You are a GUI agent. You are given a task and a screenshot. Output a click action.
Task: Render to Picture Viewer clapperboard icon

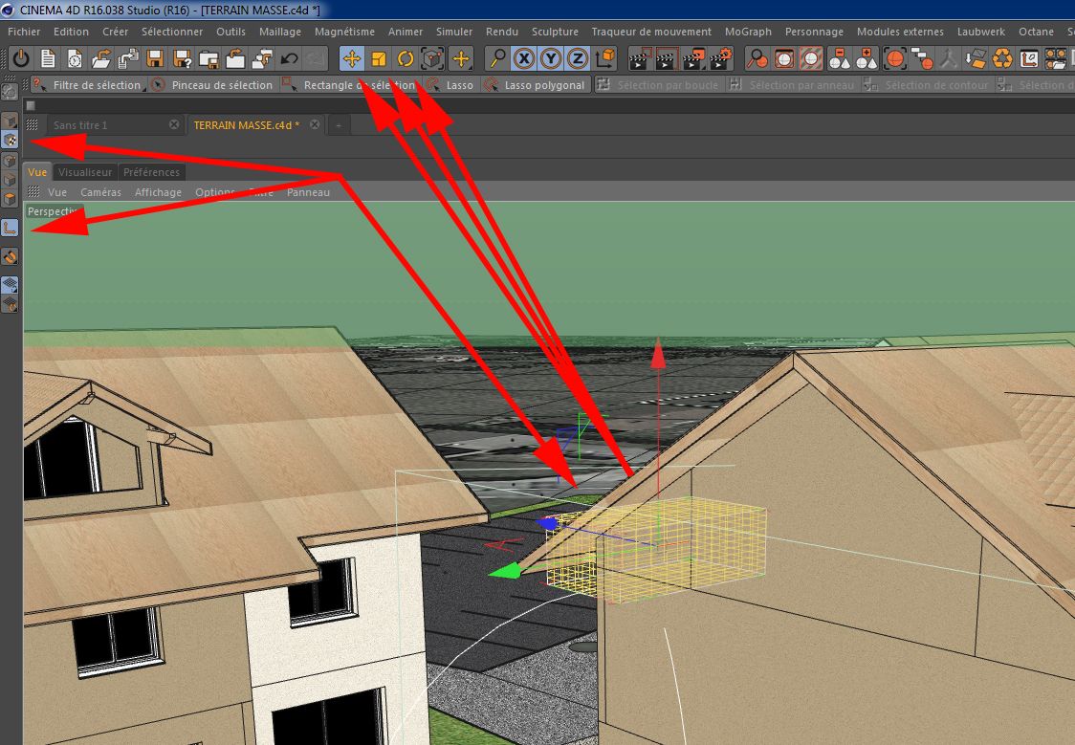[693, 59]
